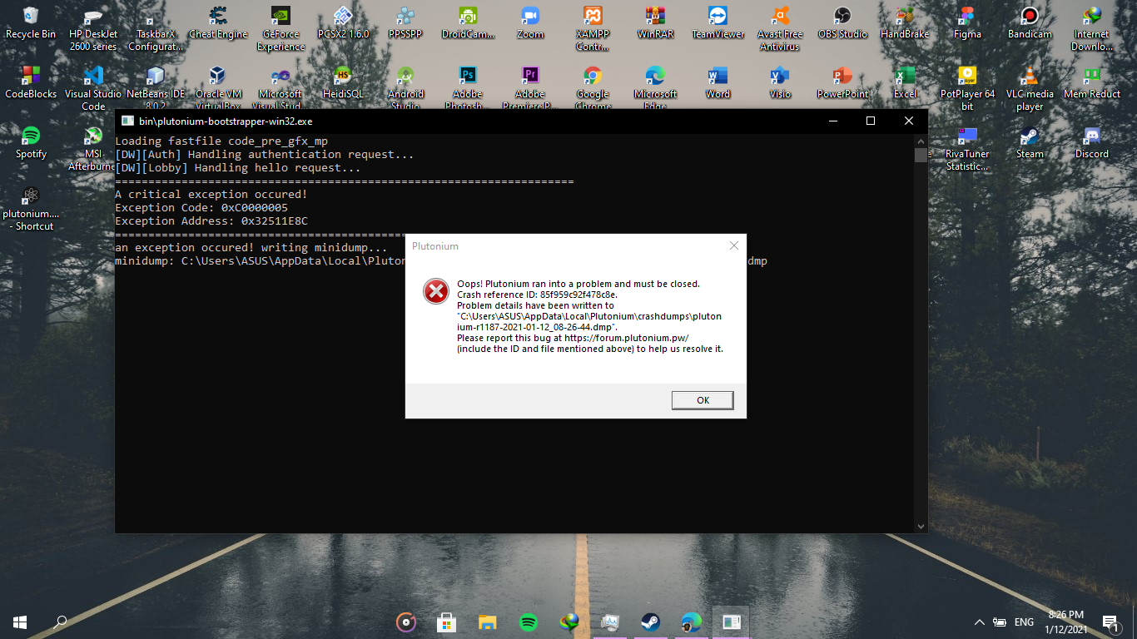Select the WinRAR desktop icon

pyautogui.click(x=655, y=23)
